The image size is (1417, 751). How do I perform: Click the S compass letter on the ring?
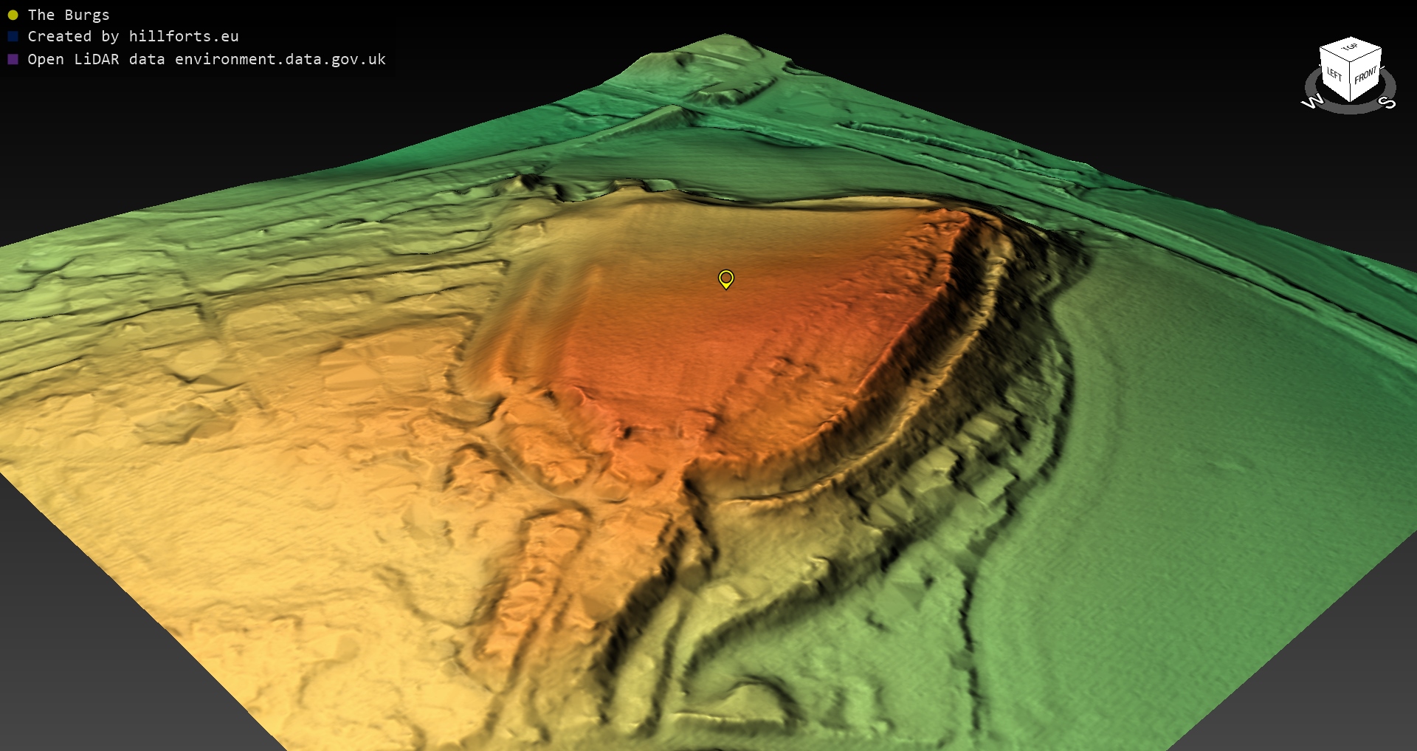pyautogui.click(x=1387, y=102)
